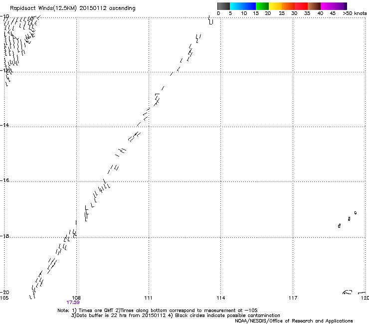Click the cyan-blue 5-15 knots color segment

(x=243, y=6)
